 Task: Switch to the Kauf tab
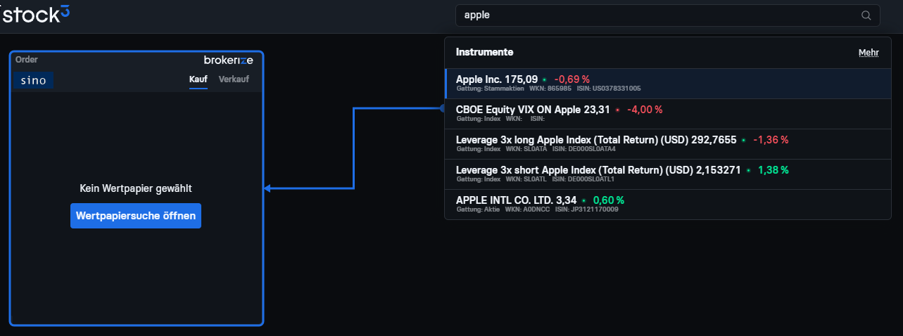[198, 79]
